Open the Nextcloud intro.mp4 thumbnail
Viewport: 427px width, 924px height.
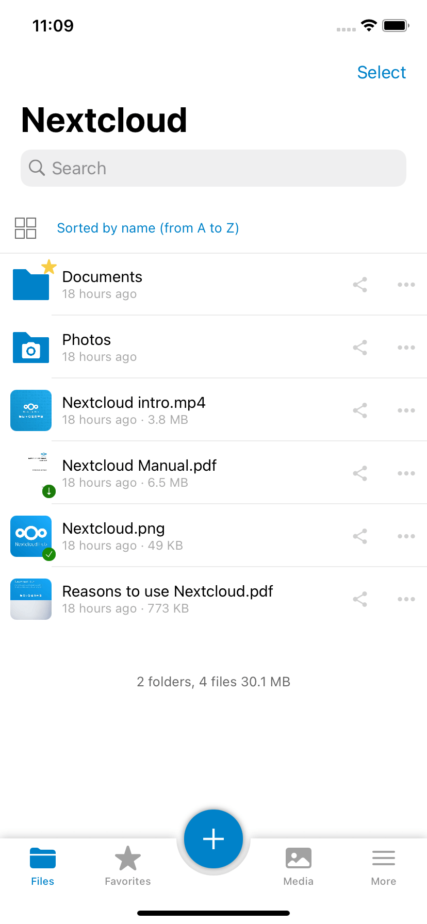tap(31, 410)
